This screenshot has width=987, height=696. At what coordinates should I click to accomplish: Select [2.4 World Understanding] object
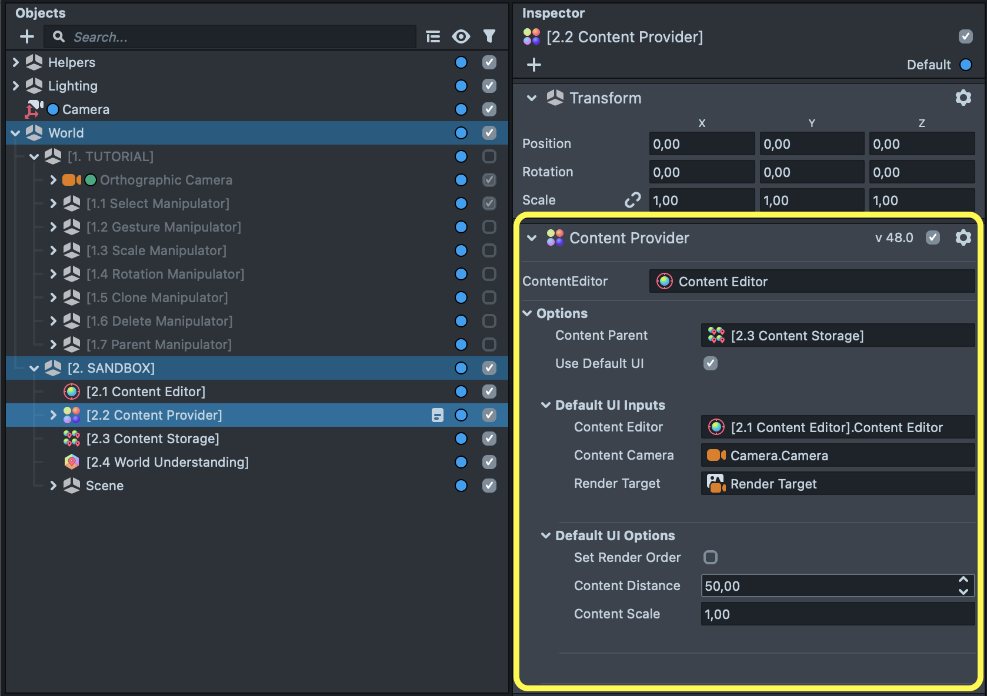click(x=167, y=462)
